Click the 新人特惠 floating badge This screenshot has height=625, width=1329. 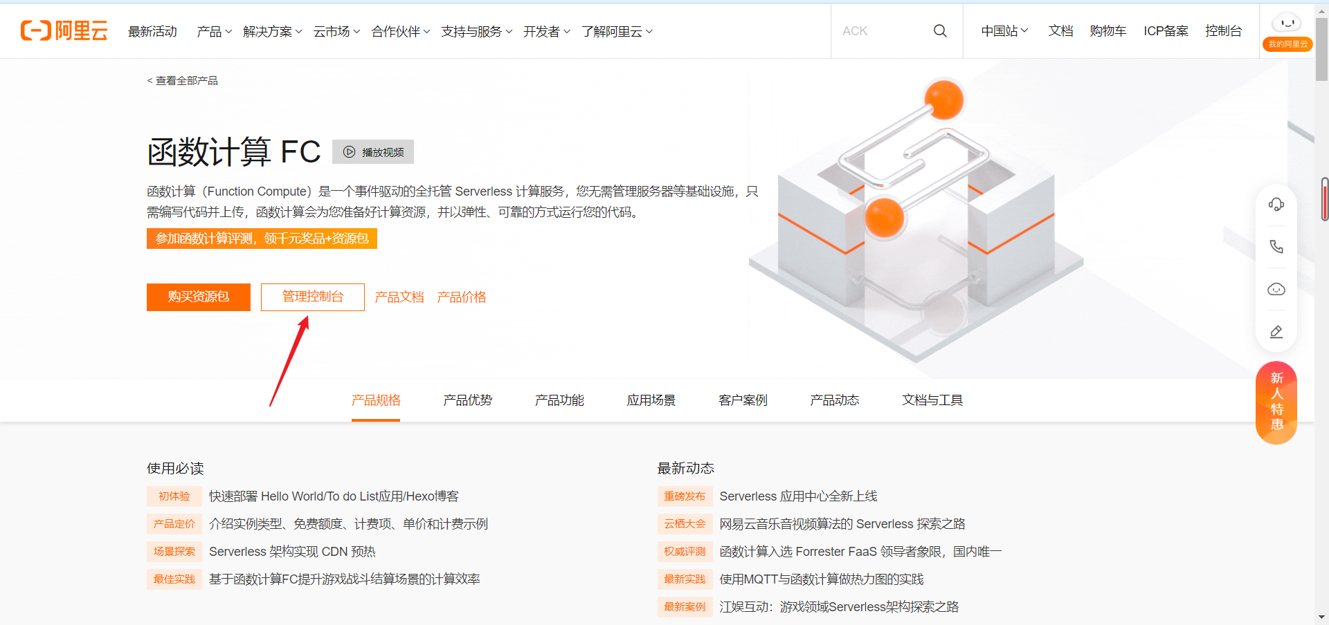click(1276, 402)
